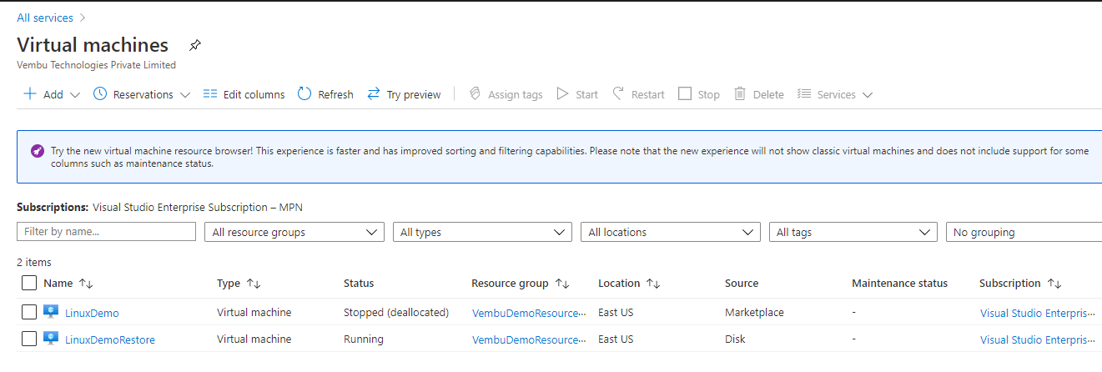Click the Assign tags icon
Image resolution: width=1102 pixels, height=372 pixels.
click(x=475, y=94)
